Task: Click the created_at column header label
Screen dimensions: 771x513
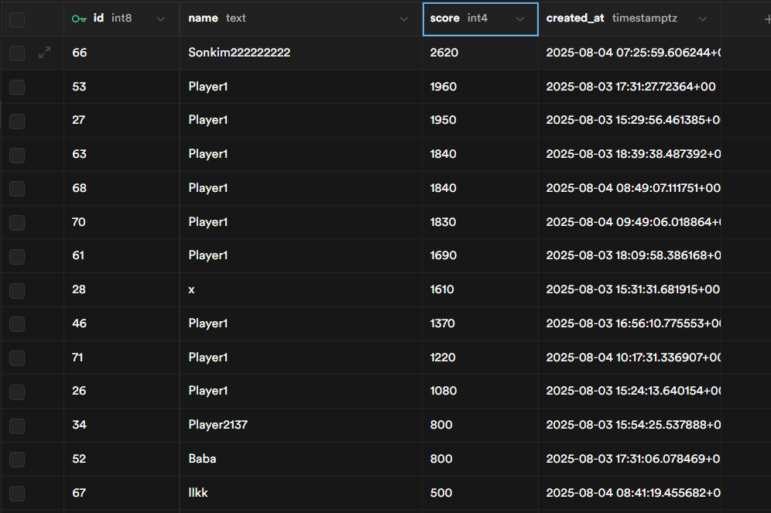Action: tap(575, 18)
